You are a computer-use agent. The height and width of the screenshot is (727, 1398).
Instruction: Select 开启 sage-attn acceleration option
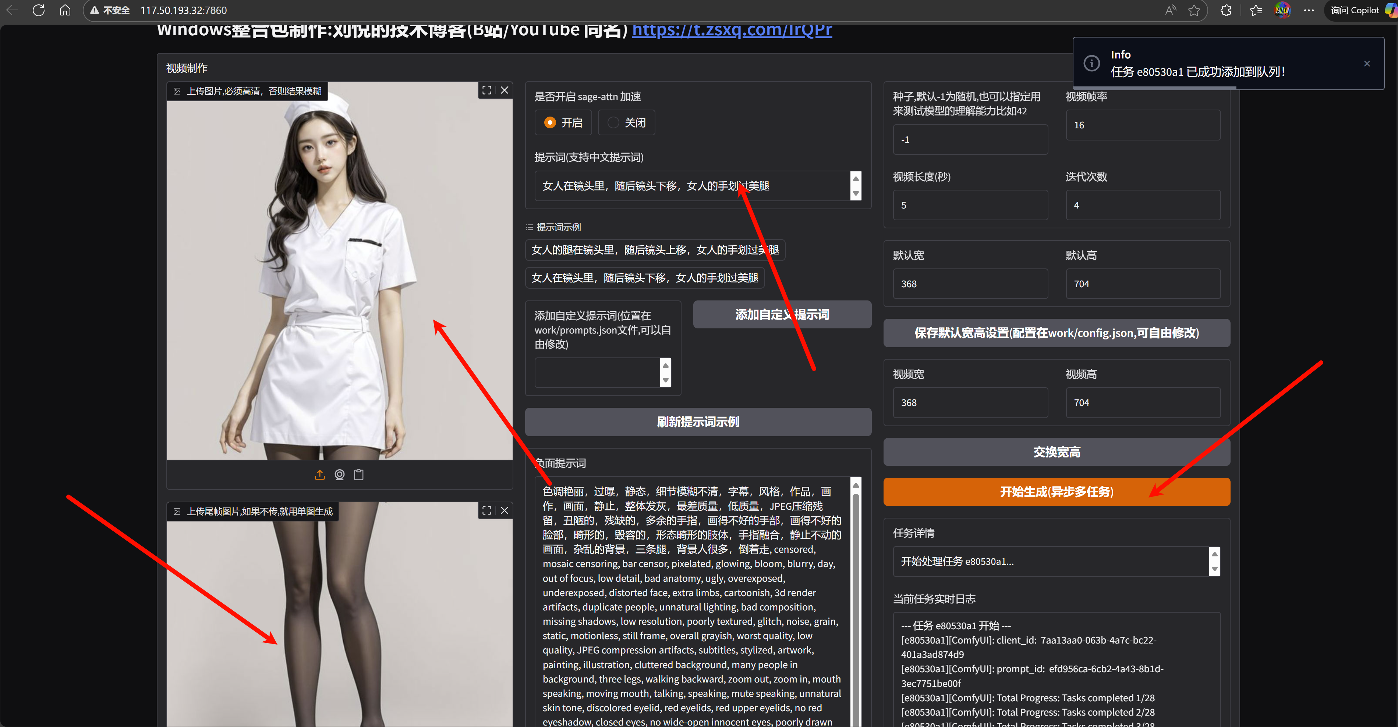point(550,122)
